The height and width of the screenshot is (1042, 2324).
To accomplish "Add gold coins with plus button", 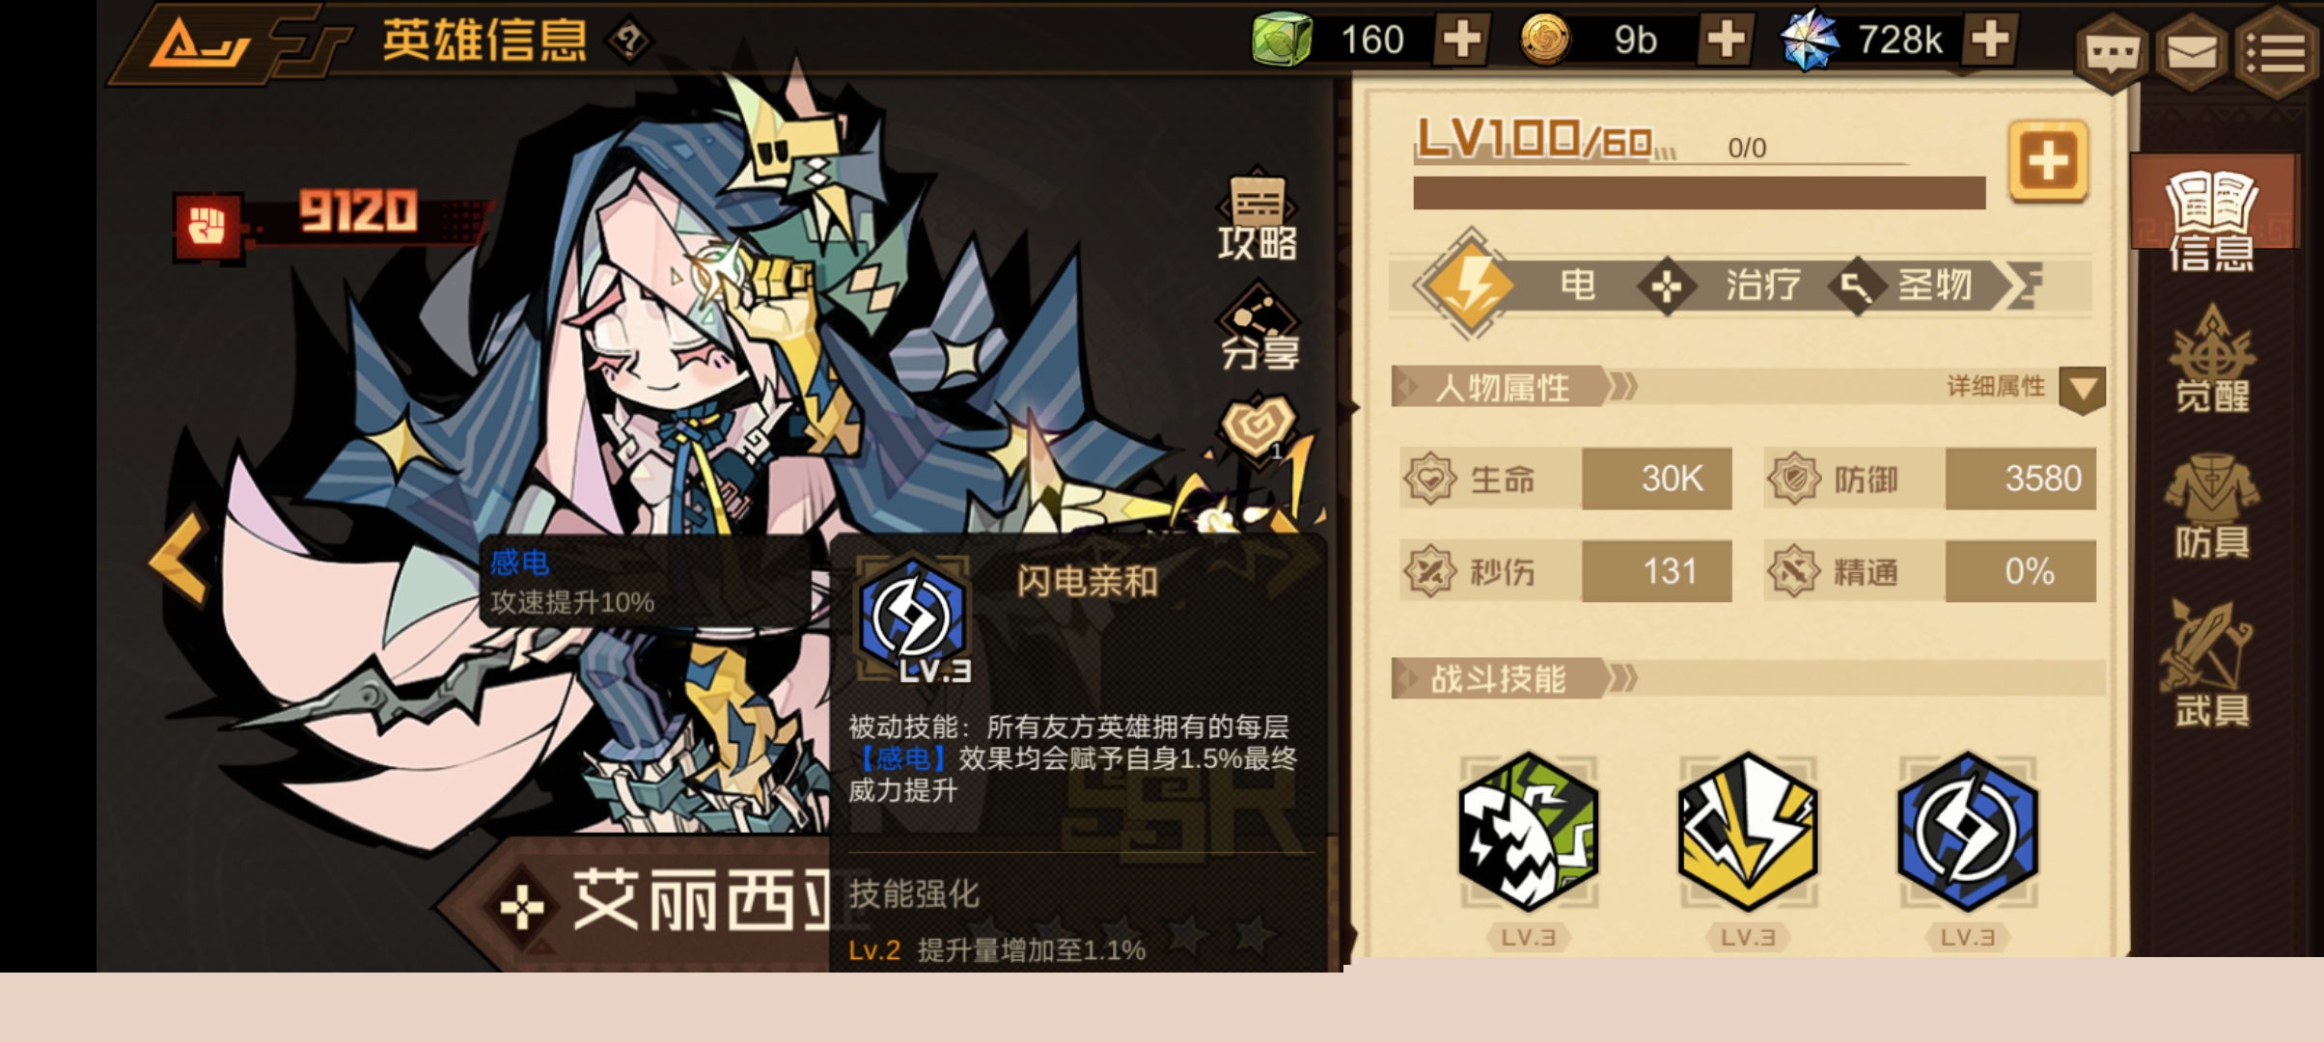I will tap(1726, 41).
